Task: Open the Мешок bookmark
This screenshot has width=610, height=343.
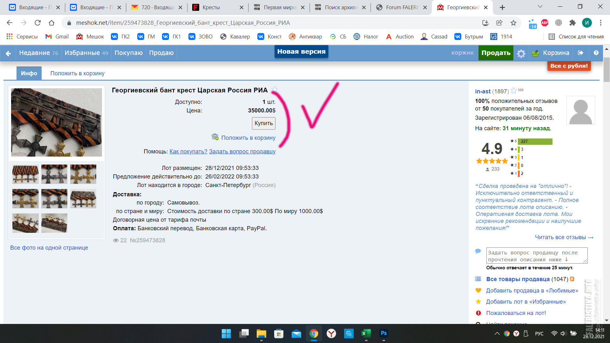Action: tap(90, 37)
